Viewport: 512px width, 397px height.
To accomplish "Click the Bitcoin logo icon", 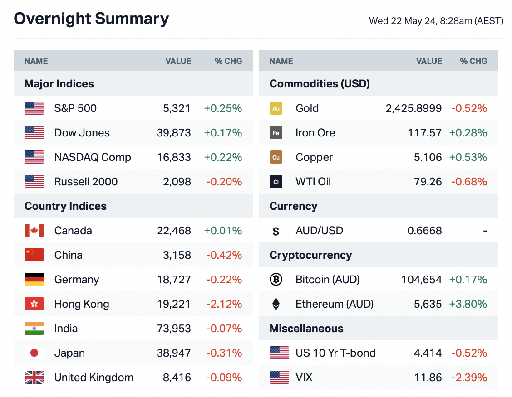I will [276, 280].
